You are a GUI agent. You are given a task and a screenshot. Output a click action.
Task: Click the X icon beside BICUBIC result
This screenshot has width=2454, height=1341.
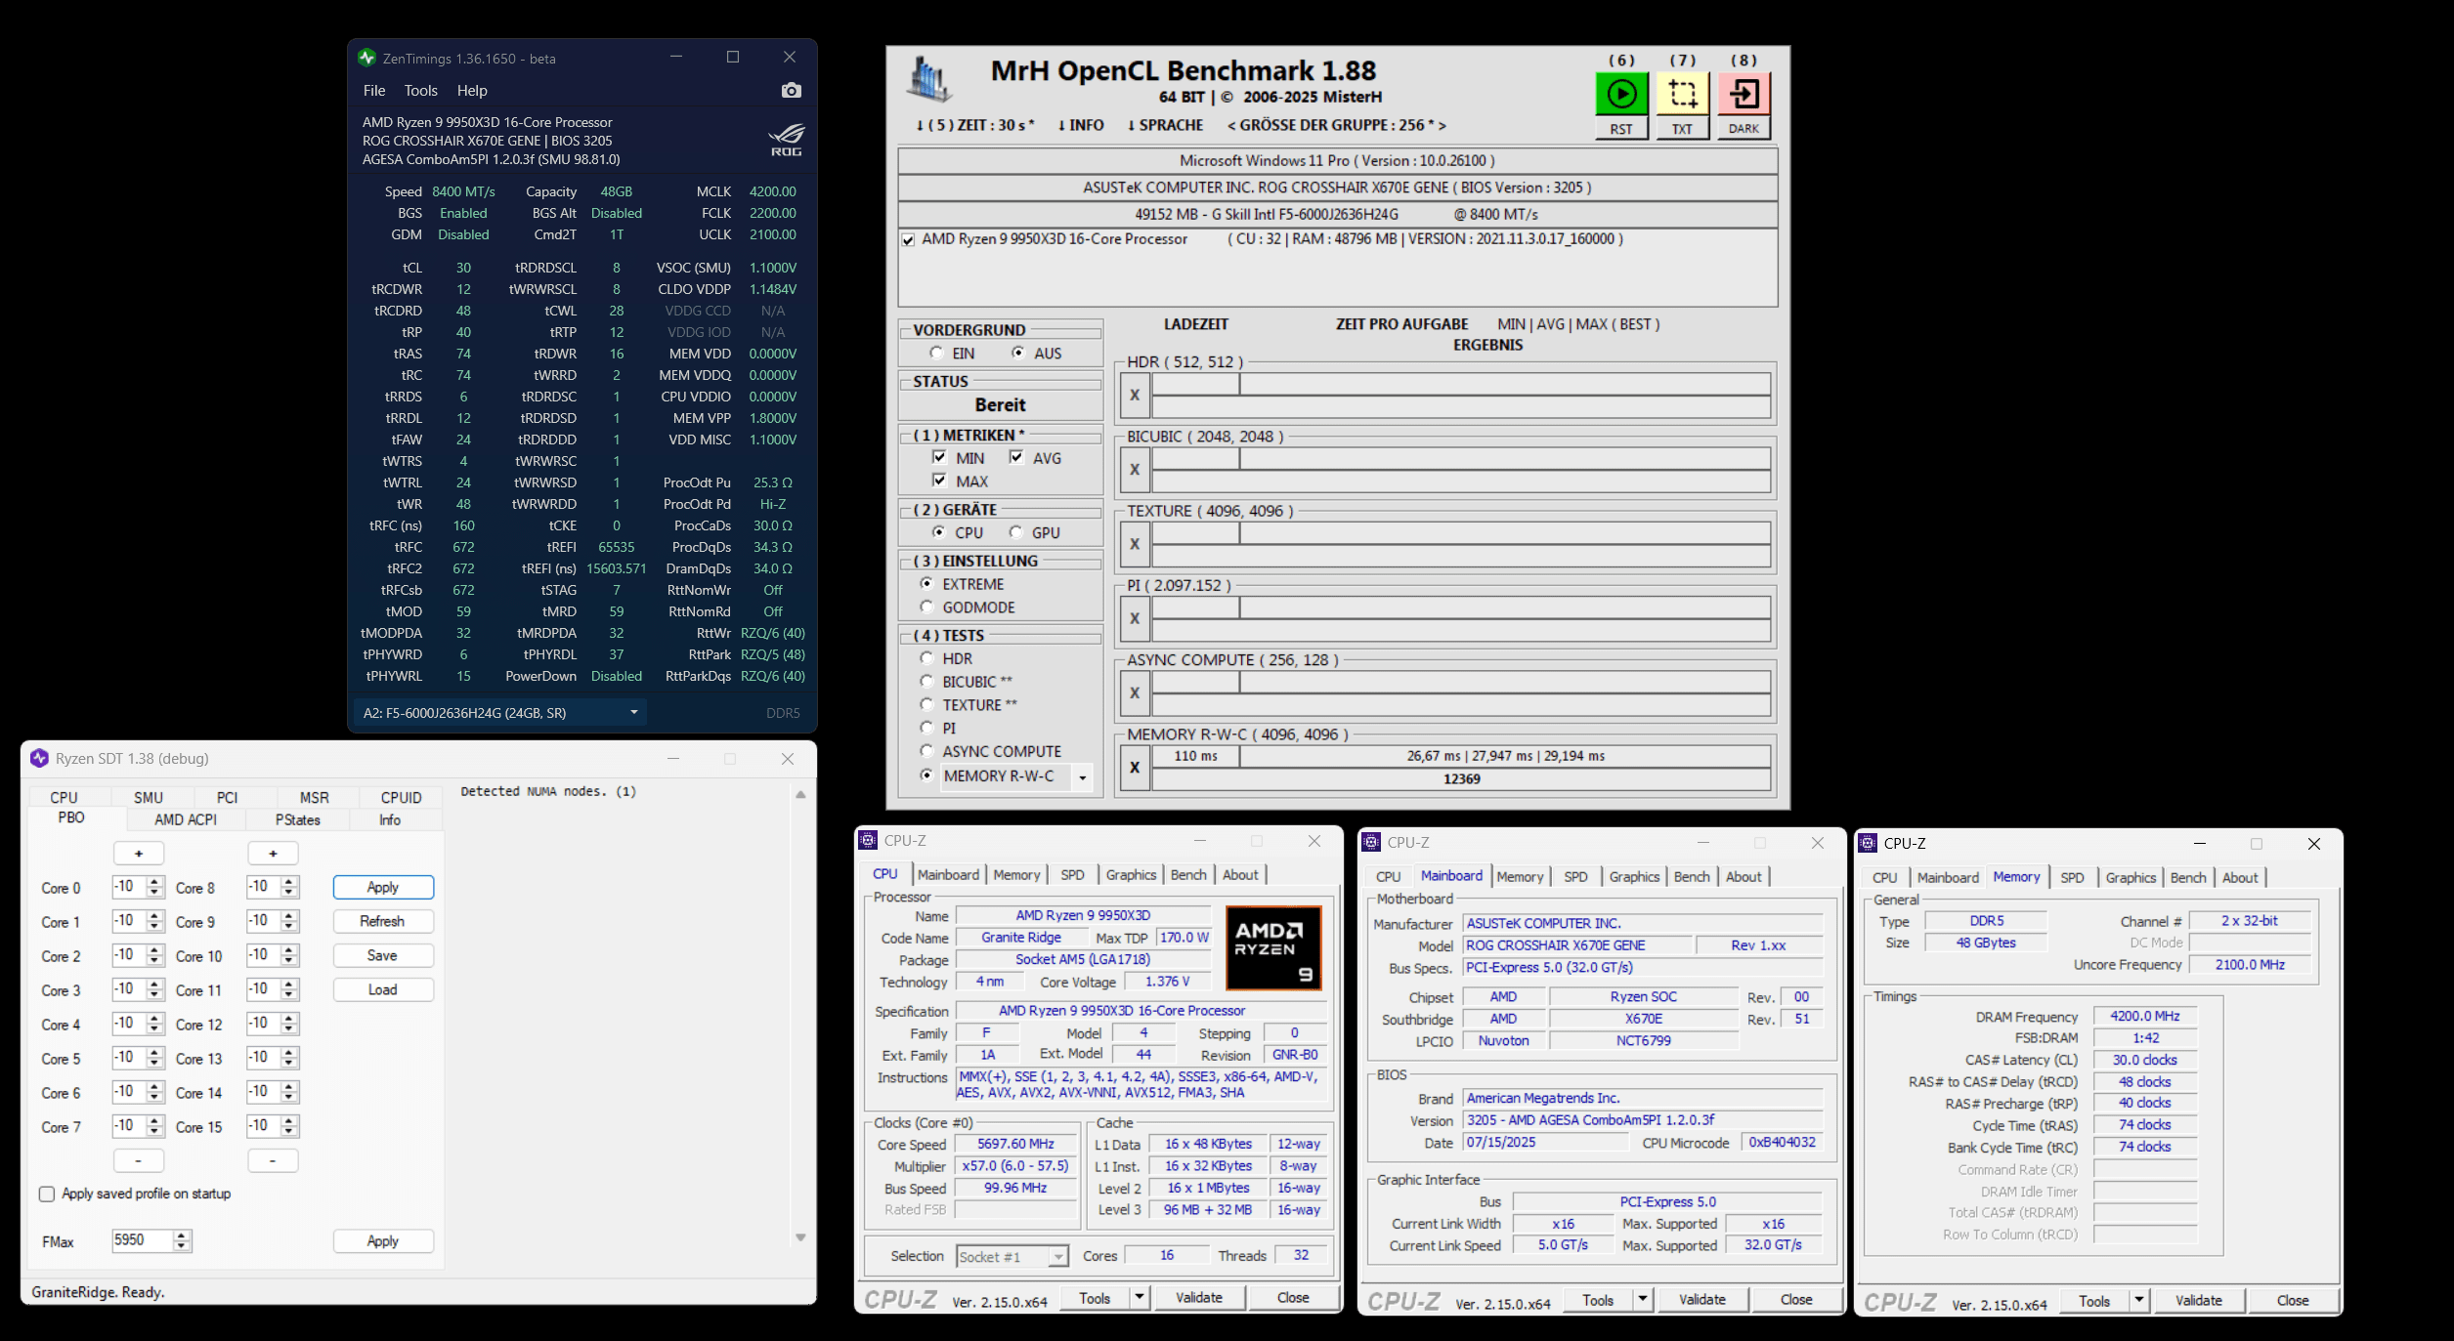coord(1135,470)
